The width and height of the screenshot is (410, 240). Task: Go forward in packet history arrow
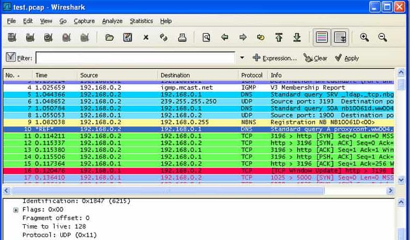pyautogui.click(x=243, y=38)
